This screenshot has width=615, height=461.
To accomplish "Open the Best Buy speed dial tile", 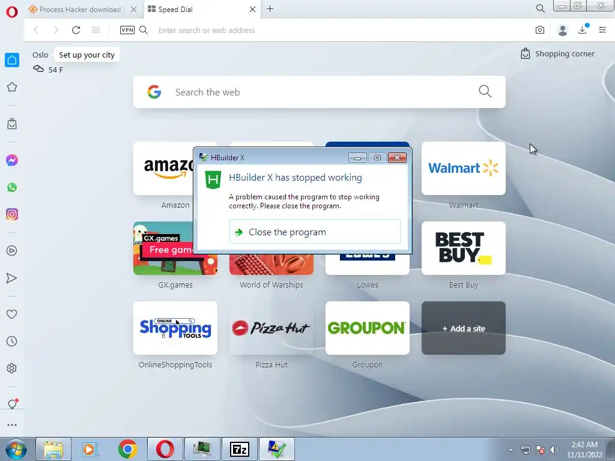I will (463, 248).
